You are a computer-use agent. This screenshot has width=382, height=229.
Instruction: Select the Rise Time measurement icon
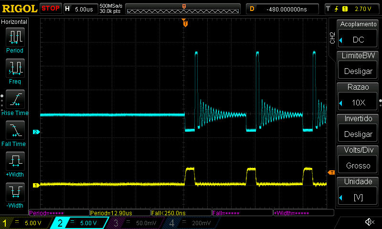pyautogui.click(x=15, y=99)
